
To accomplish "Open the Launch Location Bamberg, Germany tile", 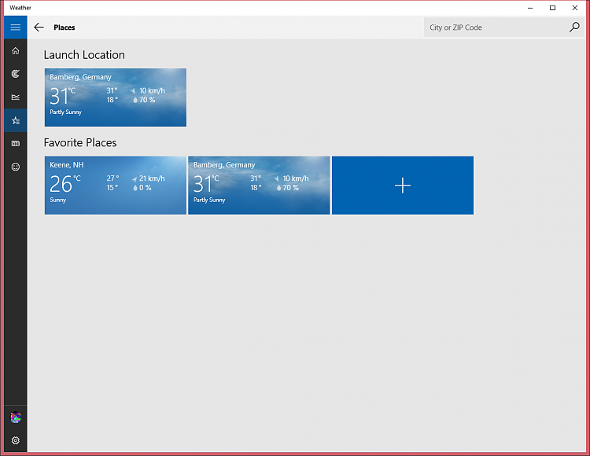I will coord(116,97).
